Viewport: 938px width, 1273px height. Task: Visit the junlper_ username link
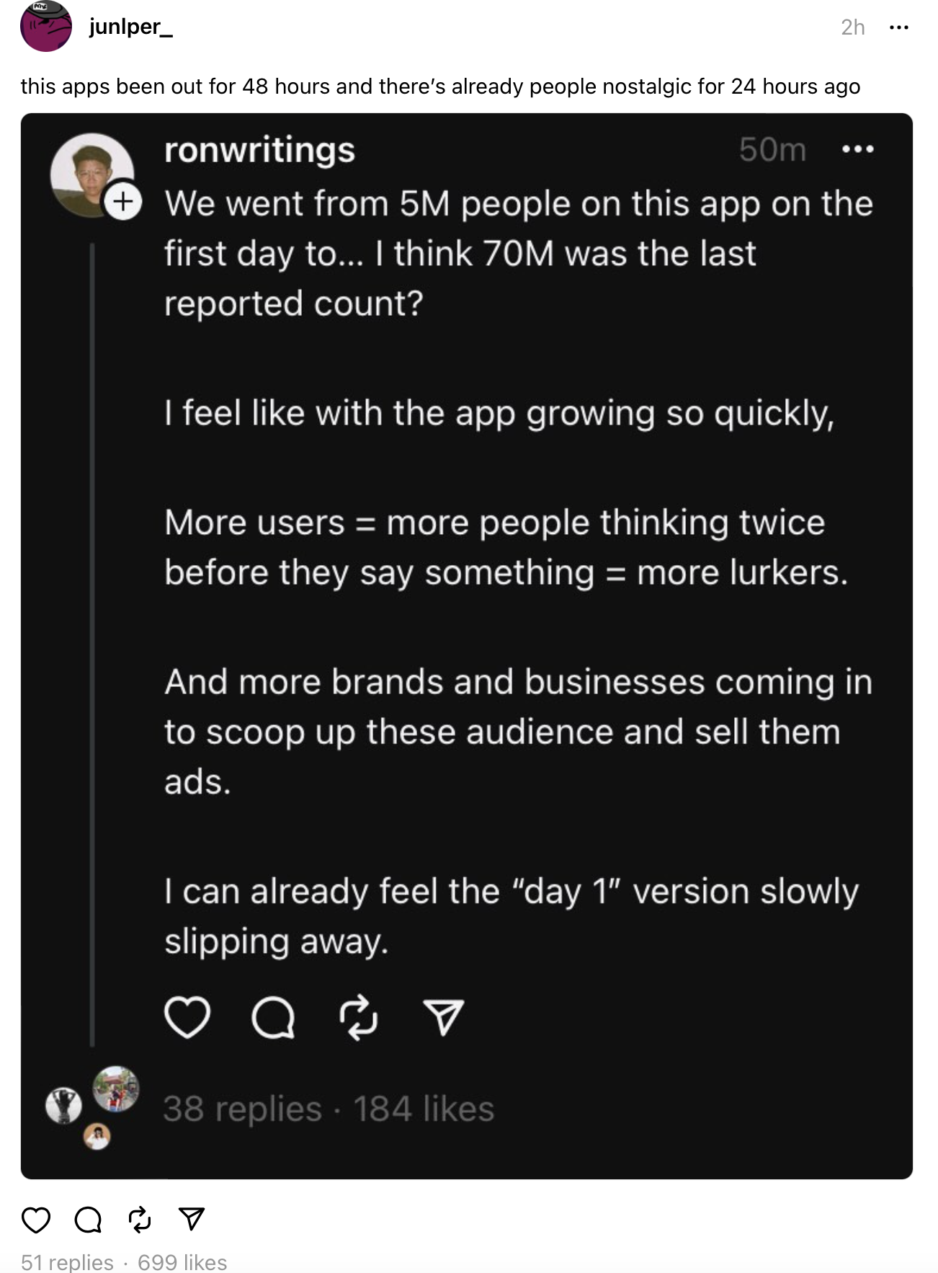coord(130,27)
